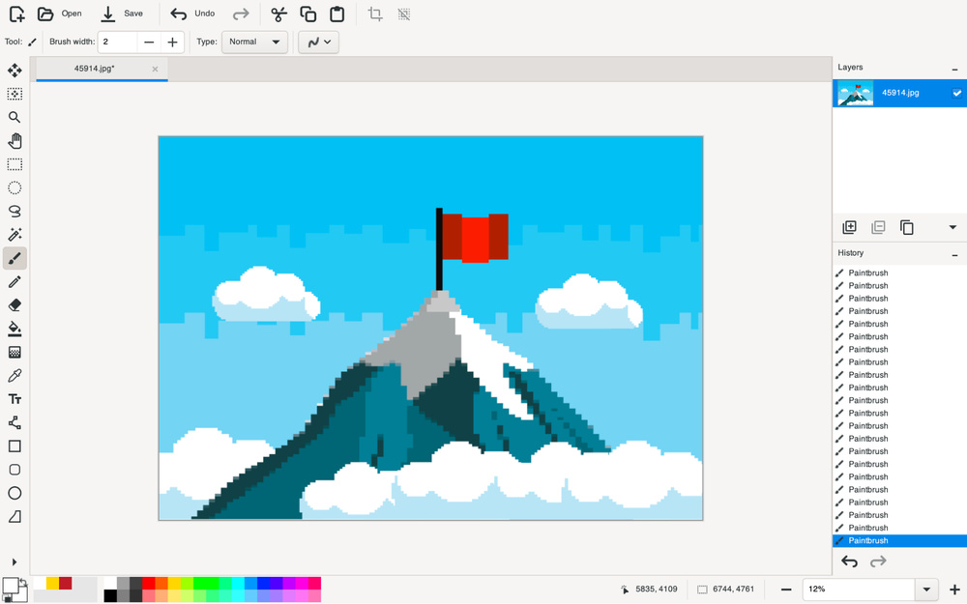
Task: Click the Undo button in top toolbar
Action: pyautogui.click(x=192, y=14)
